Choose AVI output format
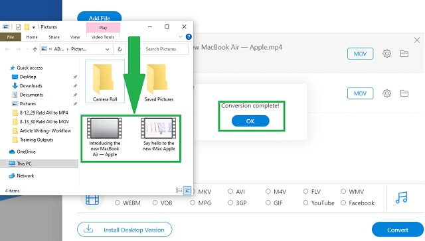Viewport: 425px width, 241px height. tap(236, 191)
